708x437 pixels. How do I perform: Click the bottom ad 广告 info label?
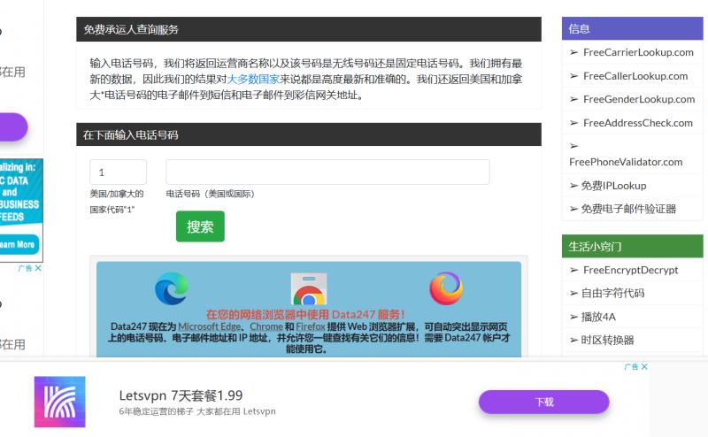pyautogui.click(x=631, y=366)
